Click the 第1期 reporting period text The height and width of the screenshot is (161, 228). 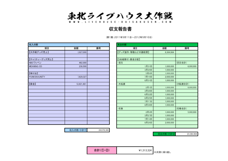(129, 37)
